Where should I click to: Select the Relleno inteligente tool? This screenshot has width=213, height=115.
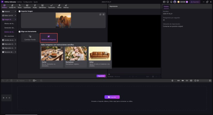click(x=49, y=38)
